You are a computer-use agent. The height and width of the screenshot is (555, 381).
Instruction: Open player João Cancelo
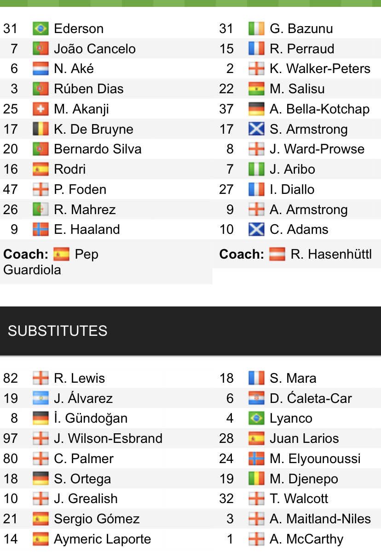tap(94, 49)
